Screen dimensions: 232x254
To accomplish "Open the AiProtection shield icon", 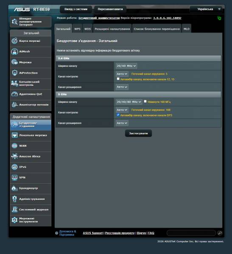I will pos(14,73).
